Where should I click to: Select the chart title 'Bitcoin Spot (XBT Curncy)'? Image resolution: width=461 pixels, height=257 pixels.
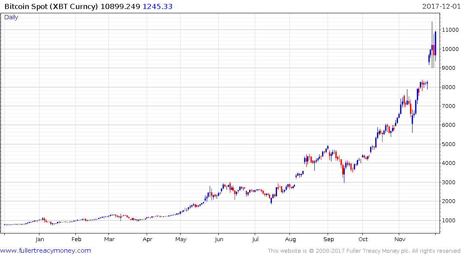coord(51,6)
